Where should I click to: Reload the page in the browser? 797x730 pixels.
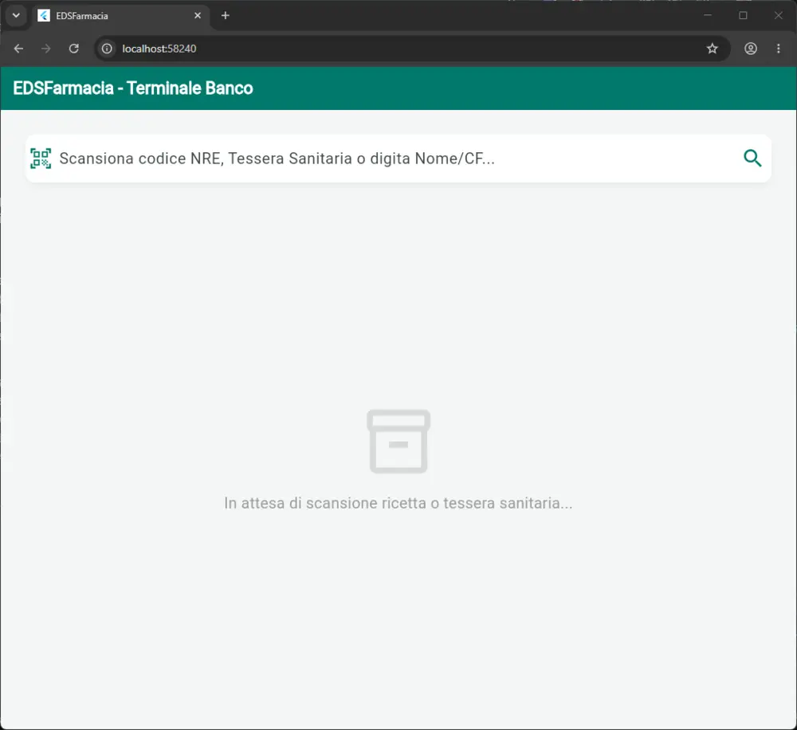[x=73, y=49]
